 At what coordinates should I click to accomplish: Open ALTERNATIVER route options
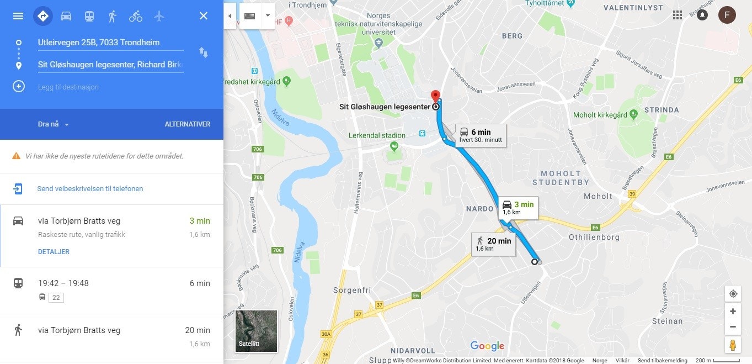[188, 124]
